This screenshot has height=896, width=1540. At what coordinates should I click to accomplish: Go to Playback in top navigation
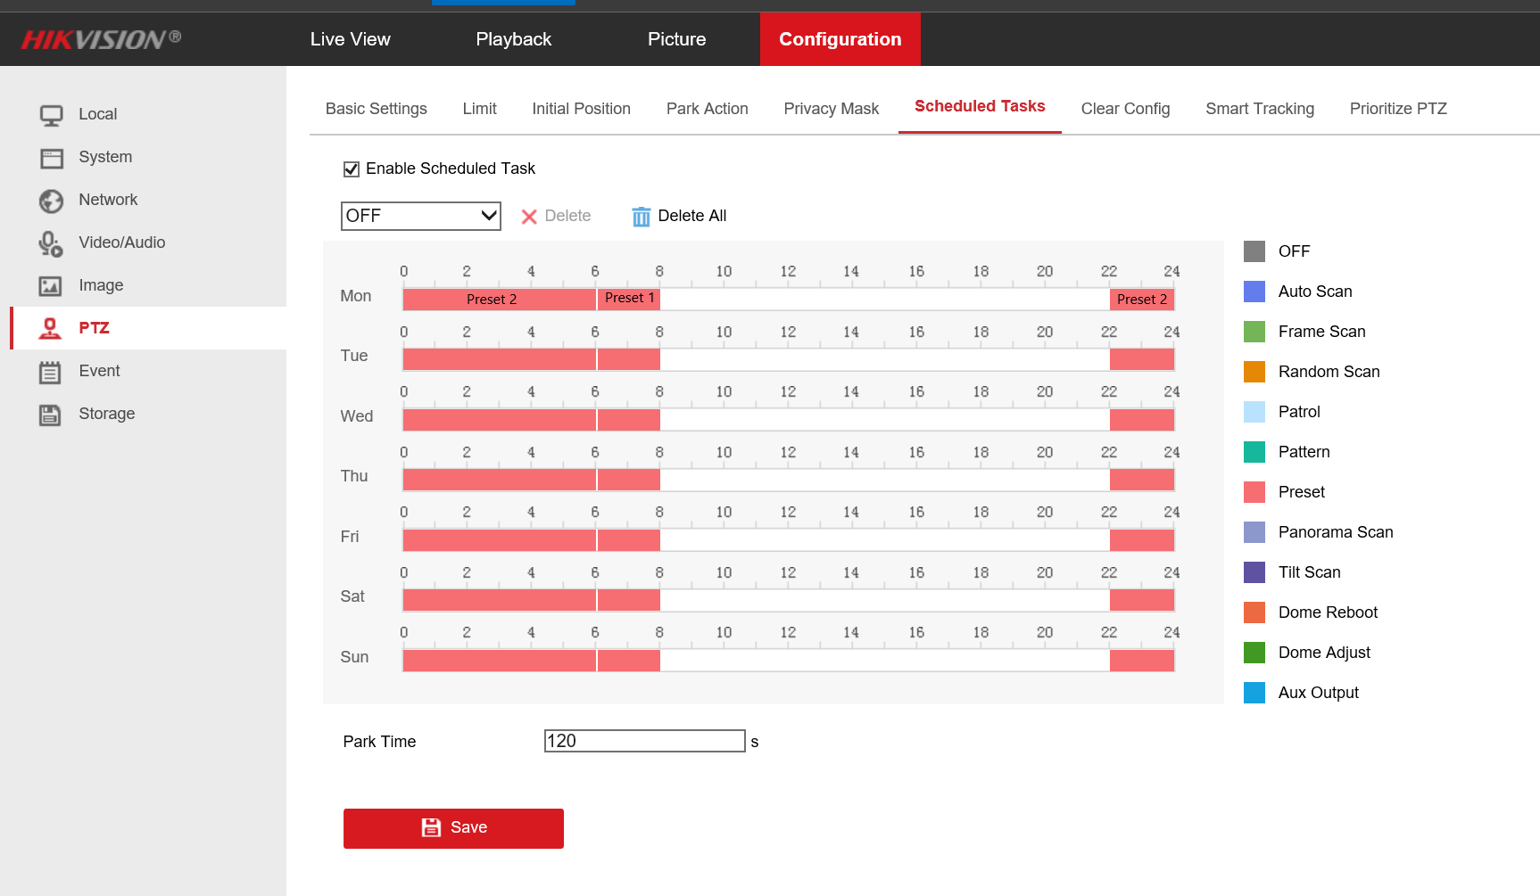click(x=513, y=39)
